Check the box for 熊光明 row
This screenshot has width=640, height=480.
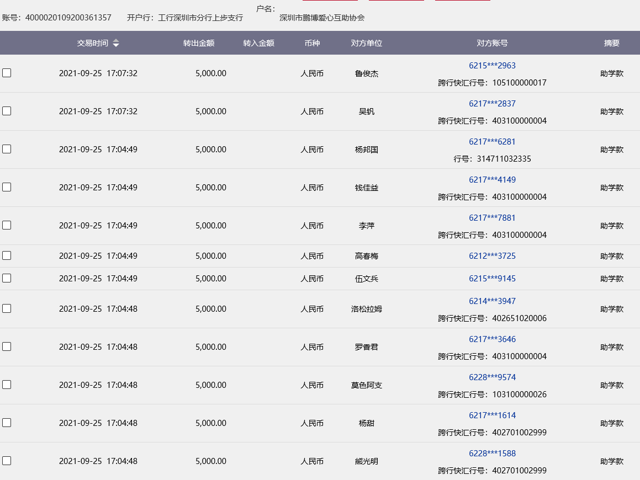7,461
